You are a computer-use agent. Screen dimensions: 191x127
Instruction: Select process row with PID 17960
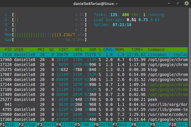click(94, 60)
